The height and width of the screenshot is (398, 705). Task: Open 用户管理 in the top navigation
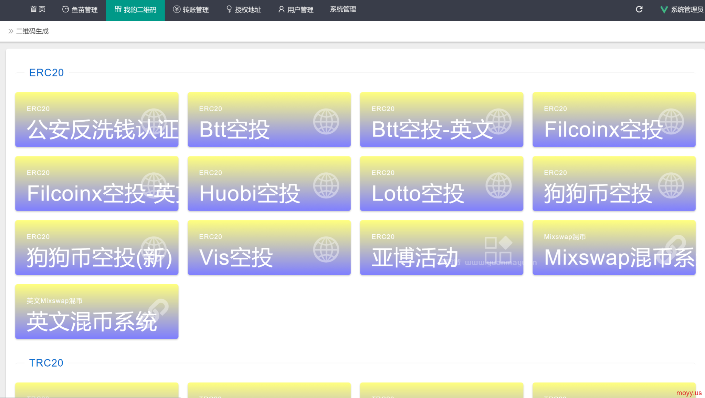[296, 10]
